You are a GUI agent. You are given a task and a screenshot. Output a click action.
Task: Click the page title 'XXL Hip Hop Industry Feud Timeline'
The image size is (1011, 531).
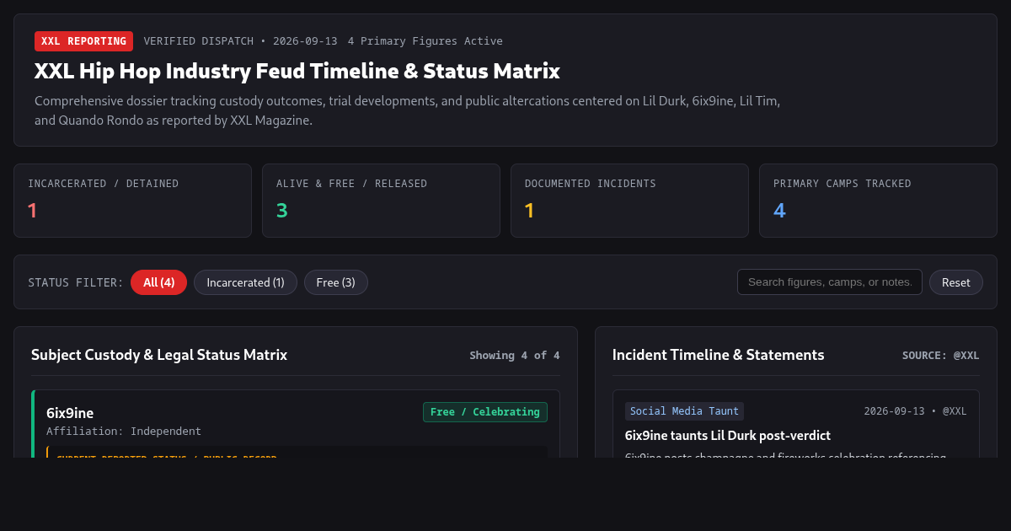[297, 71]
